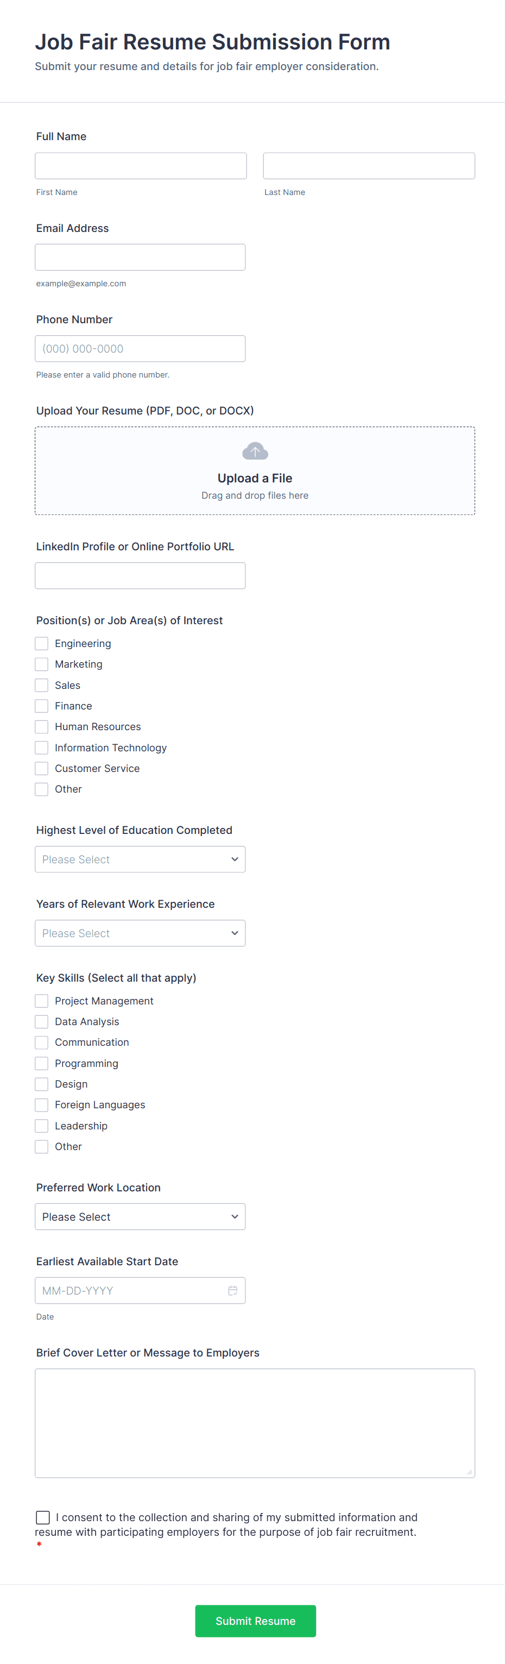Viewport: 505px width, 1664px height.
Task: Click the Phone Number input field
Action: (140, 349)
